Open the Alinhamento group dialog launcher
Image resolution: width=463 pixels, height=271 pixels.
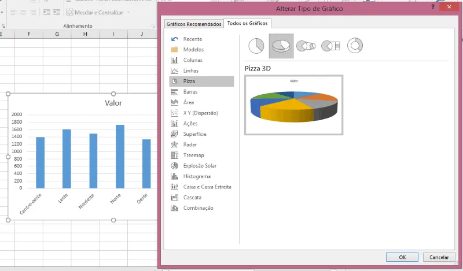pyautogui.click(x=153, y=26)
